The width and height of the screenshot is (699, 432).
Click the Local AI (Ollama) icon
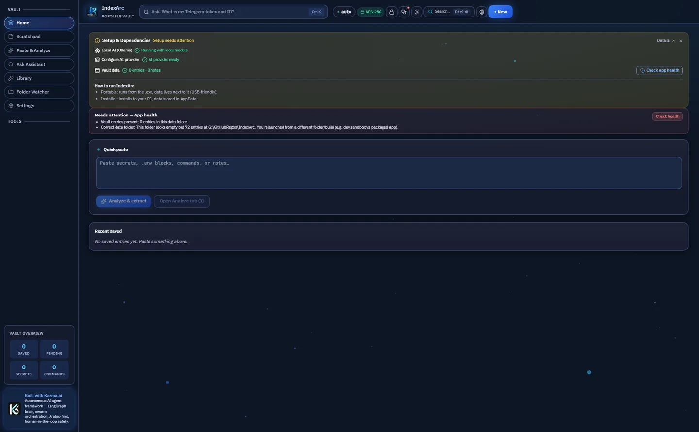click(97, 50)
